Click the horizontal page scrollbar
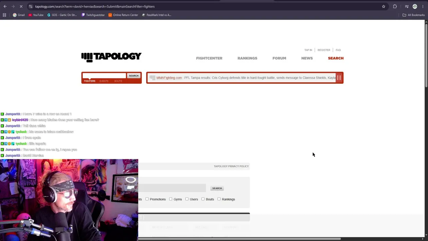428x241 pixels. tap(239, 239)
